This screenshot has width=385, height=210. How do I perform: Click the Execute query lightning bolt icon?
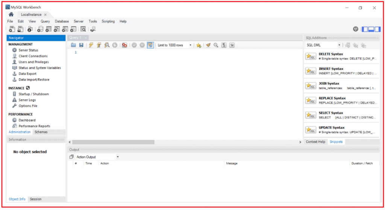pos(91,45)
